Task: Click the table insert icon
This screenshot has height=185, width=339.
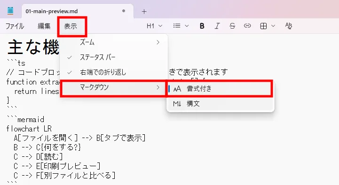Action: tap(263, 26)
